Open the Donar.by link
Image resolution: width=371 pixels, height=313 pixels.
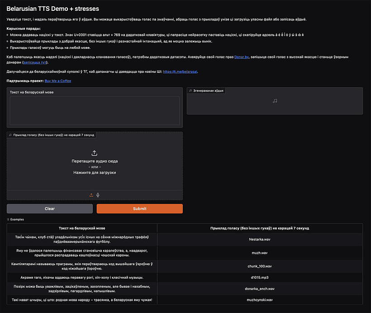click(x=242, y=57)
